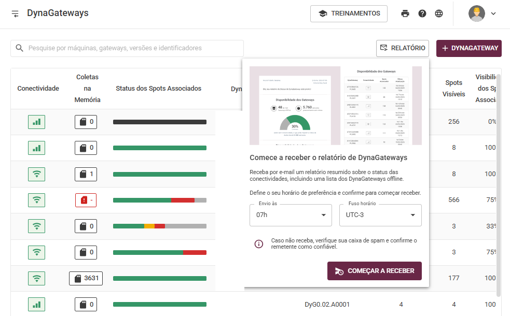Click cellular signal icon in second row

[36, 148]
